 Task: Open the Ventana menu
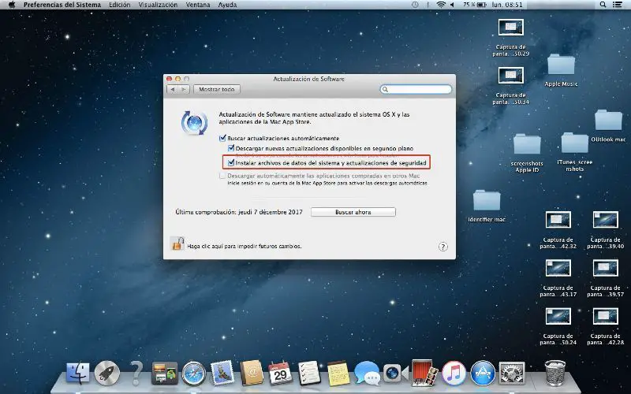(198, 5)
